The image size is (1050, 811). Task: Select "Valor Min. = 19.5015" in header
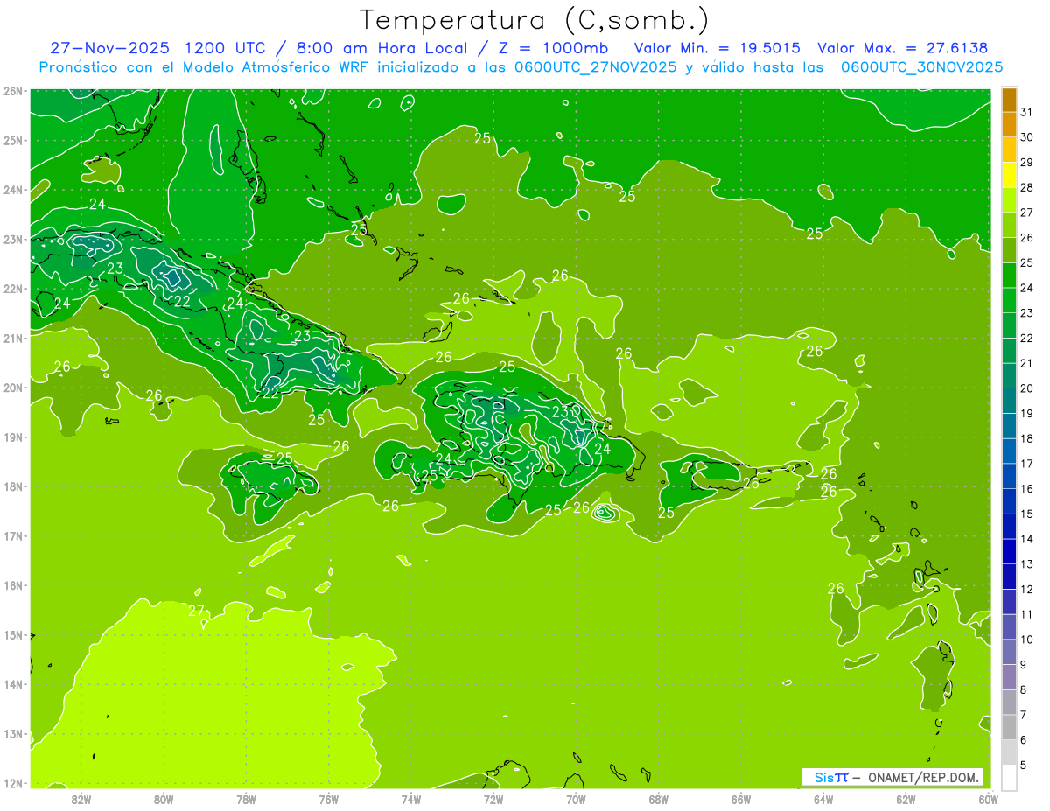point(717,48)
